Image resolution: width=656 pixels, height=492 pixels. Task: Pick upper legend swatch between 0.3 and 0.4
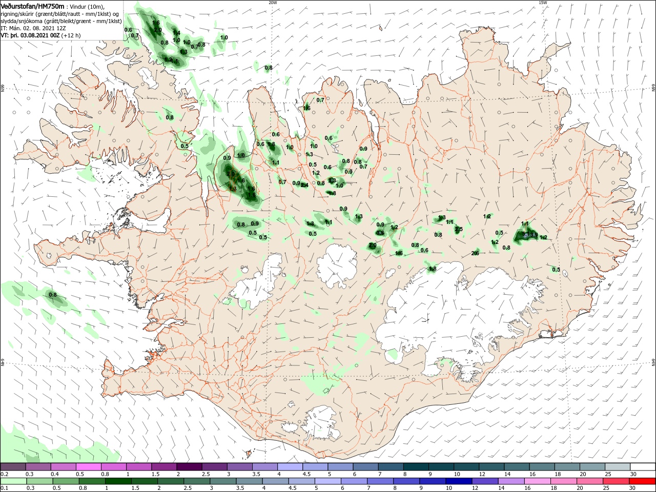[x=38, y=467]
